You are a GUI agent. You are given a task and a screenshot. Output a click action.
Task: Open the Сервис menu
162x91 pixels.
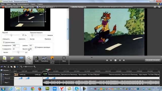[33, 4]
